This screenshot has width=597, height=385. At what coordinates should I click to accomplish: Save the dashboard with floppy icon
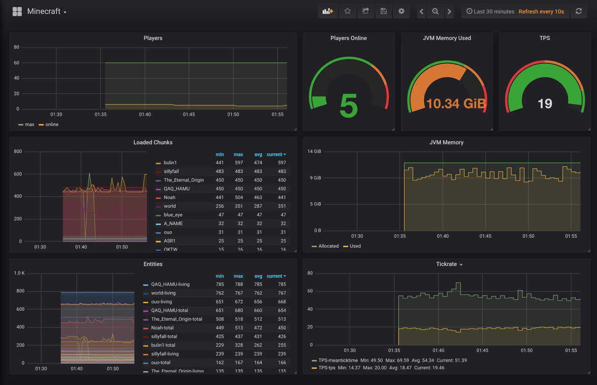point(383,11)
